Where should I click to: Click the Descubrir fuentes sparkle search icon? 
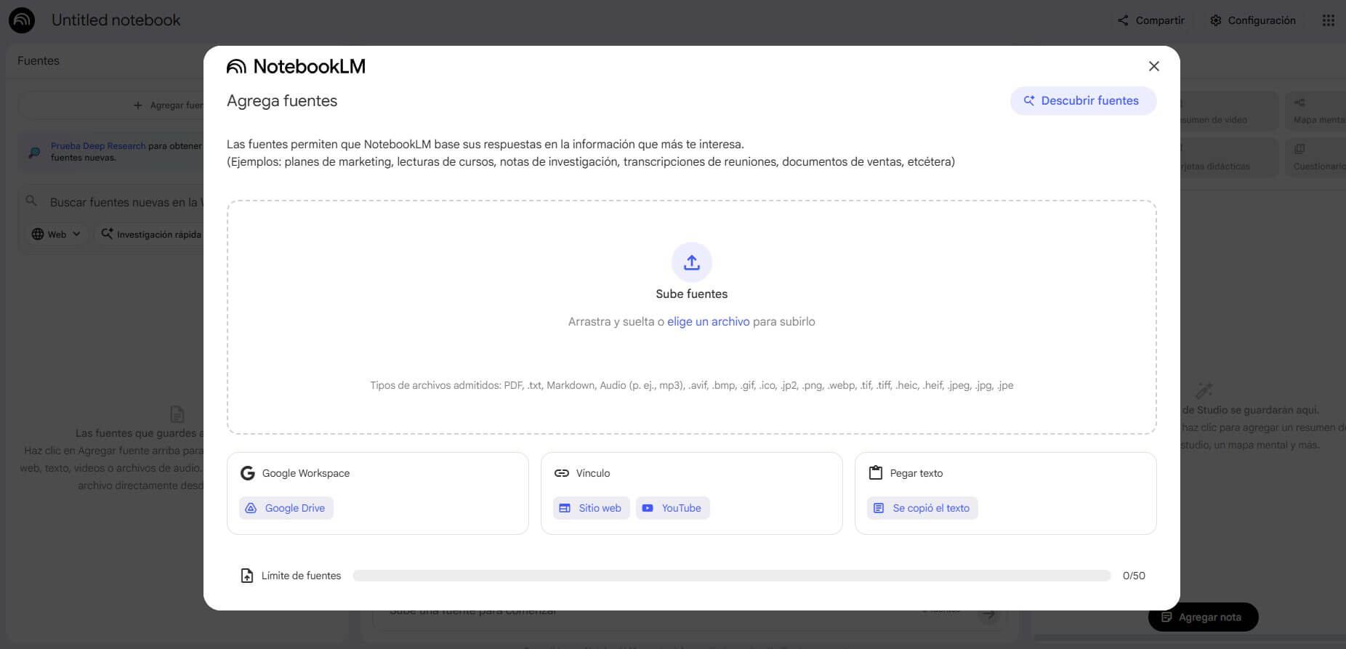coord(1029,101)
